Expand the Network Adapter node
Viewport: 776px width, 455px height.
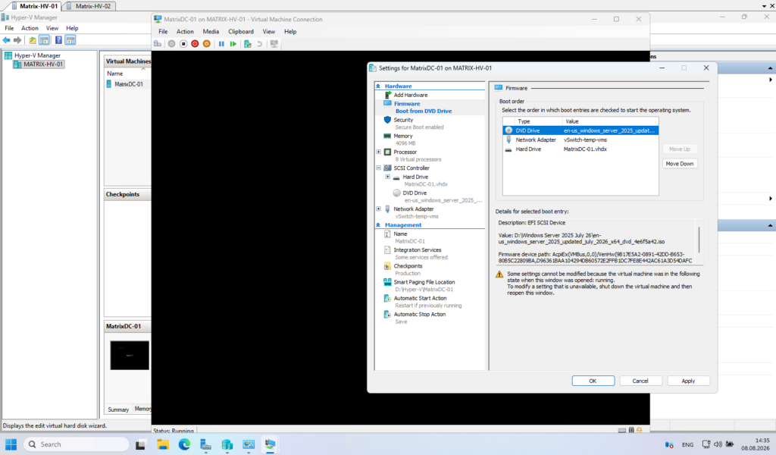pyautogui.click(x=379, y=209)
